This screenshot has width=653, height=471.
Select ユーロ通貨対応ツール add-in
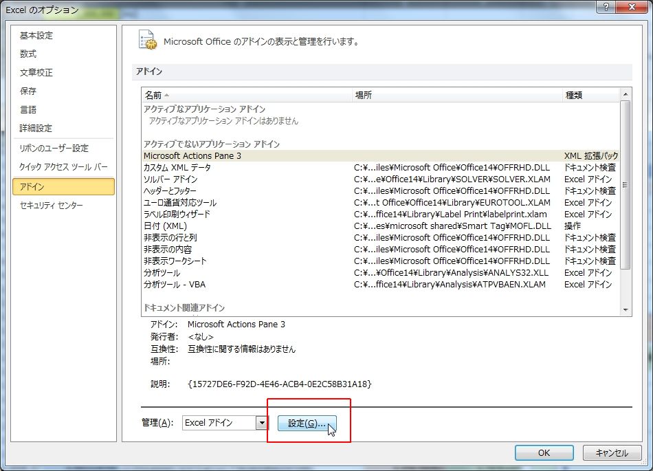point(380,202)
